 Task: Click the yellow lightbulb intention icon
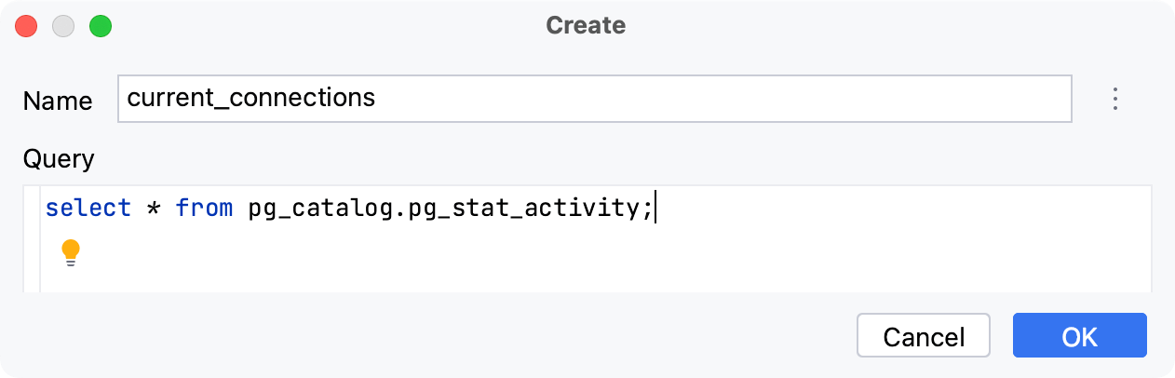[71, 253]
